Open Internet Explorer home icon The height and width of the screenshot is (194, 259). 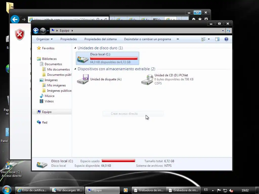[194, 19]
